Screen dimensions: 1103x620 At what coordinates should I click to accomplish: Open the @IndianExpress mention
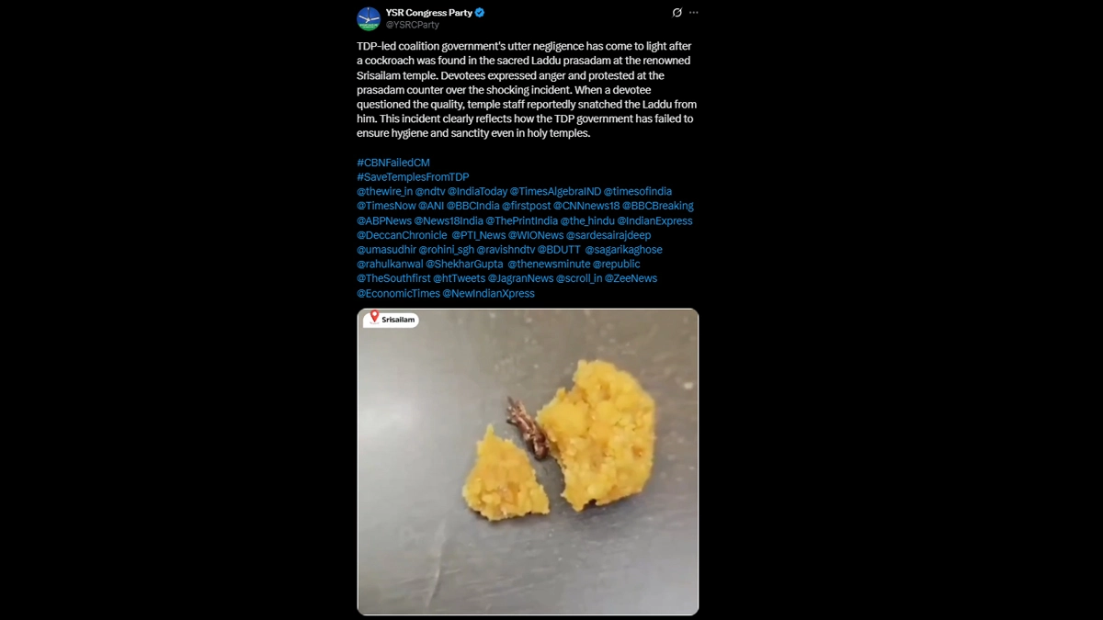click(654, 220)
